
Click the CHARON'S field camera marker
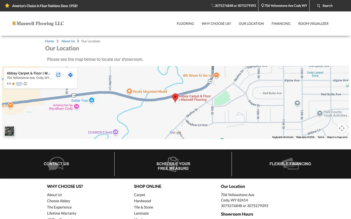[116, 132]
